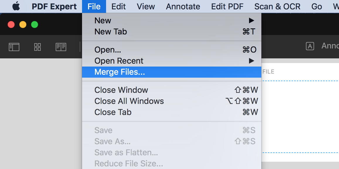Choose Close All Windows
The height and width of the screenshot is (169, 339).
(129, 101)
